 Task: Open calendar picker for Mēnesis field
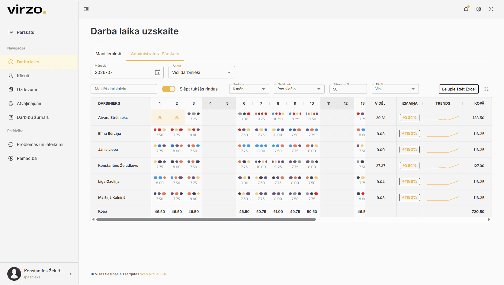pyautogui.click(x=158, y=72)
